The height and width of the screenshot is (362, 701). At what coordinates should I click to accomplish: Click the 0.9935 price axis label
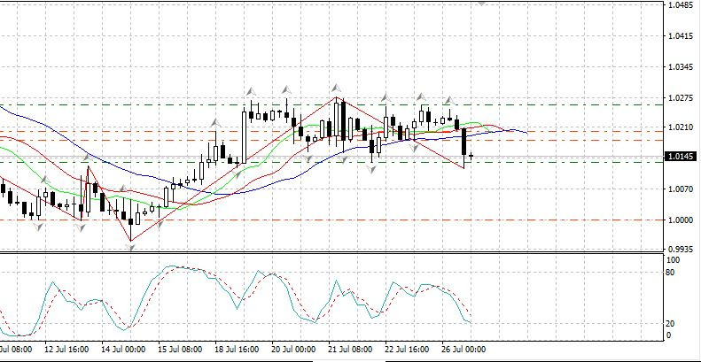tap(681, 249)
